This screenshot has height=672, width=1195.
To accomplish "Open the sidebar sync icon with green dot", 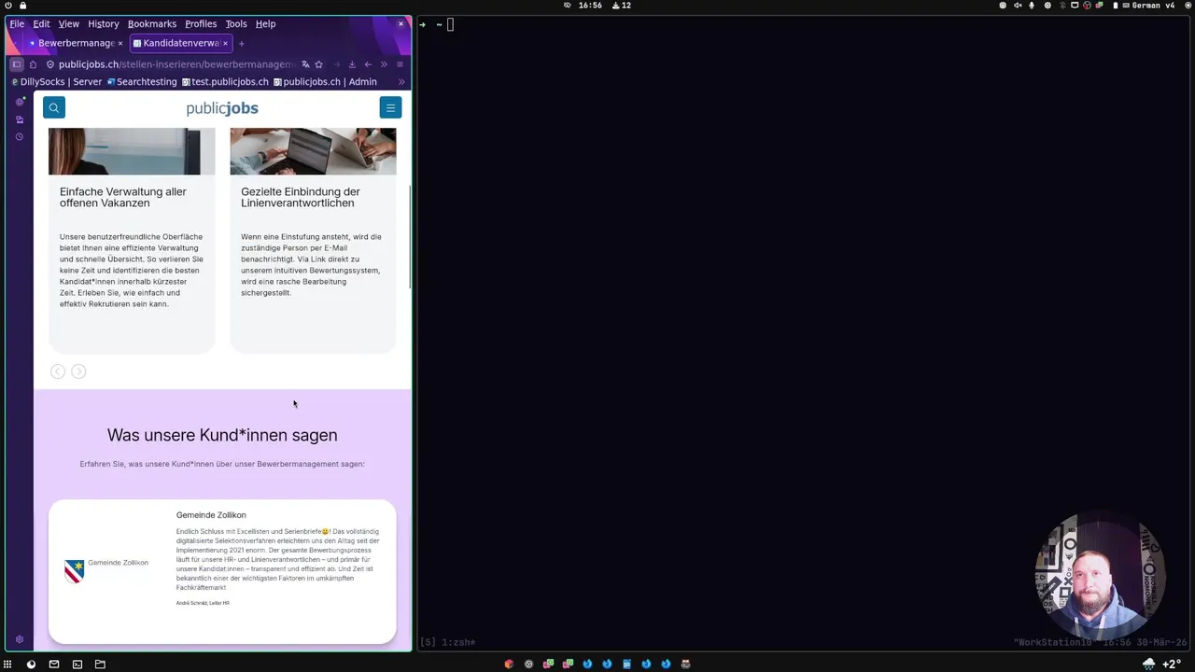I will [x=19, y=102].
